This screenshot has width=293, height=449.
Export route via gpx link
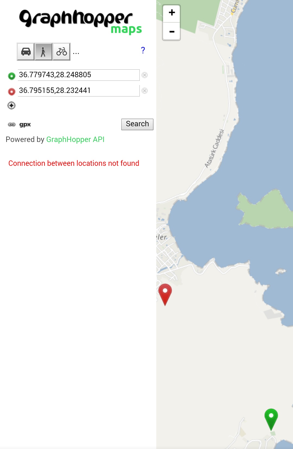tap(25, 124)
